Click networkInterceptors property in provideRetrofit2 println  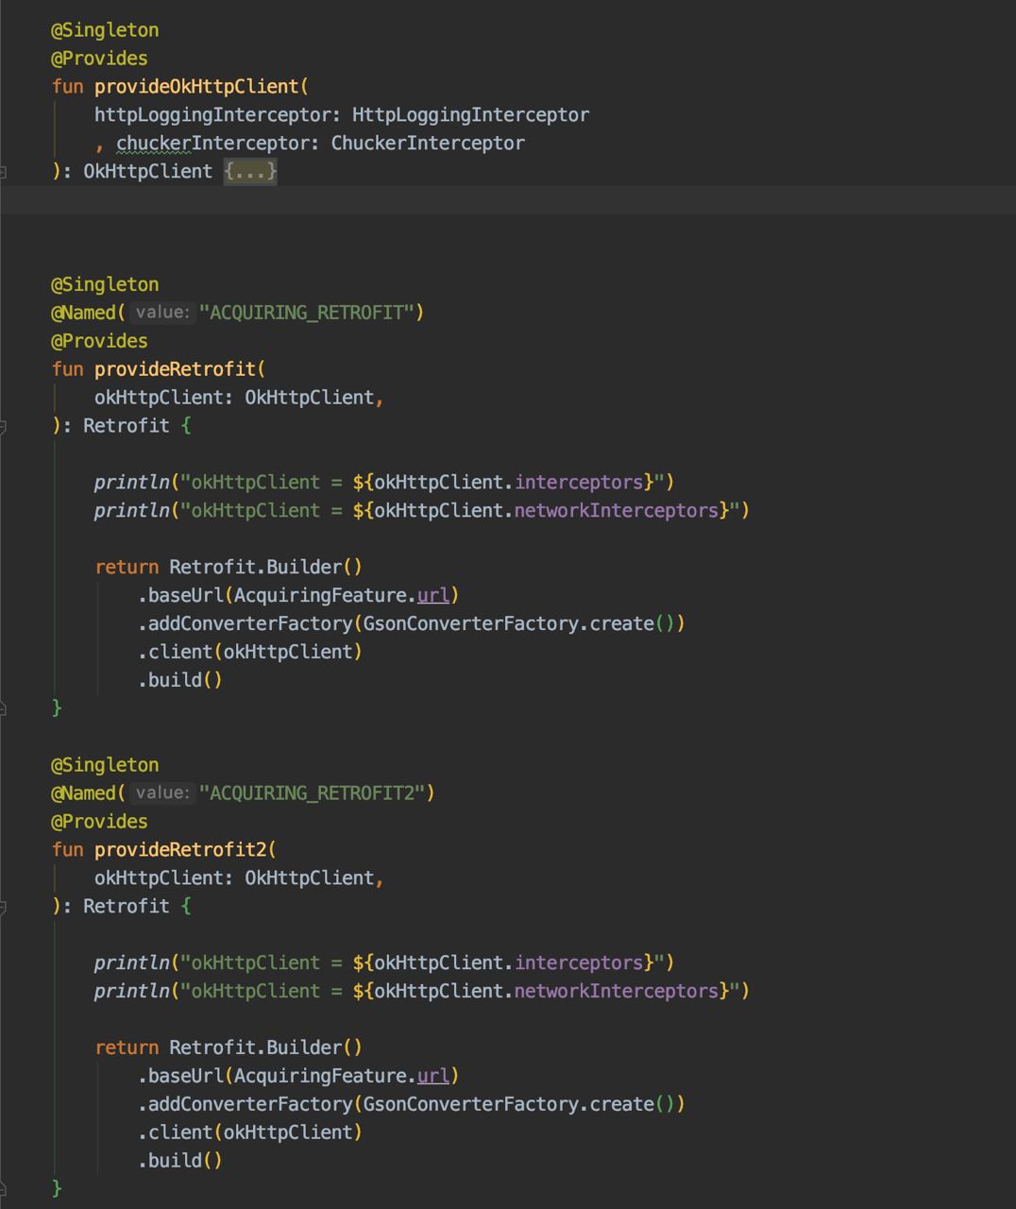[617, 991]
